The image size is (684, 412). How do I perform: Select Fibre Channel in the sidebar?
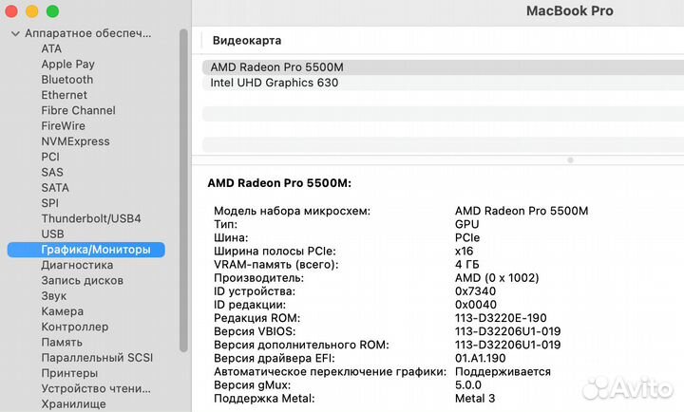point(79,111)
